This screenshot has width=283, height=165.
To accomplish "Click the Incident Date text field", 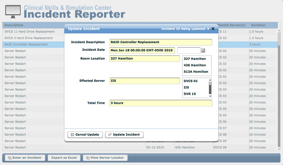I will 142,50.
